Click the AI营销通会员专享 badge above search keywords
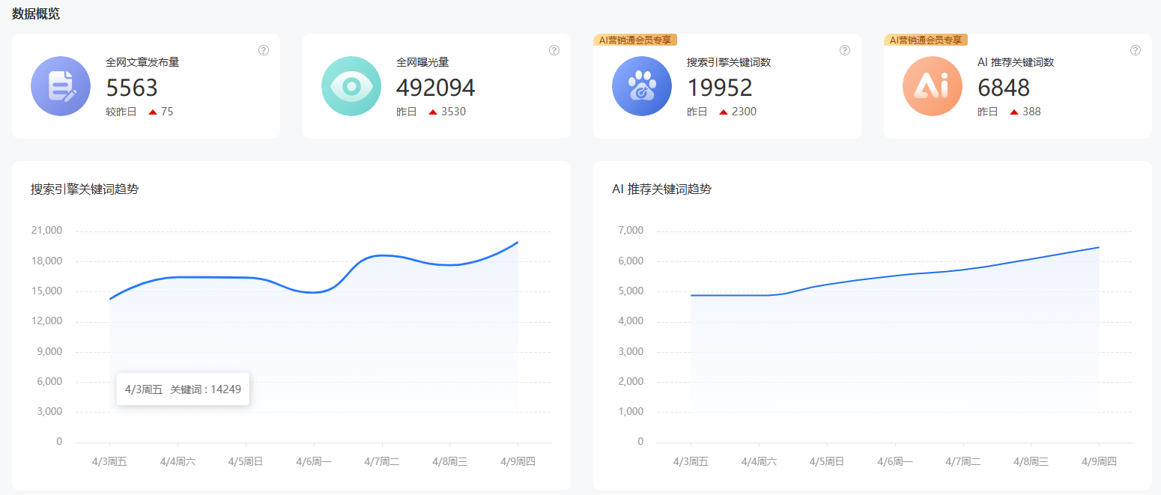 point(635,40)
